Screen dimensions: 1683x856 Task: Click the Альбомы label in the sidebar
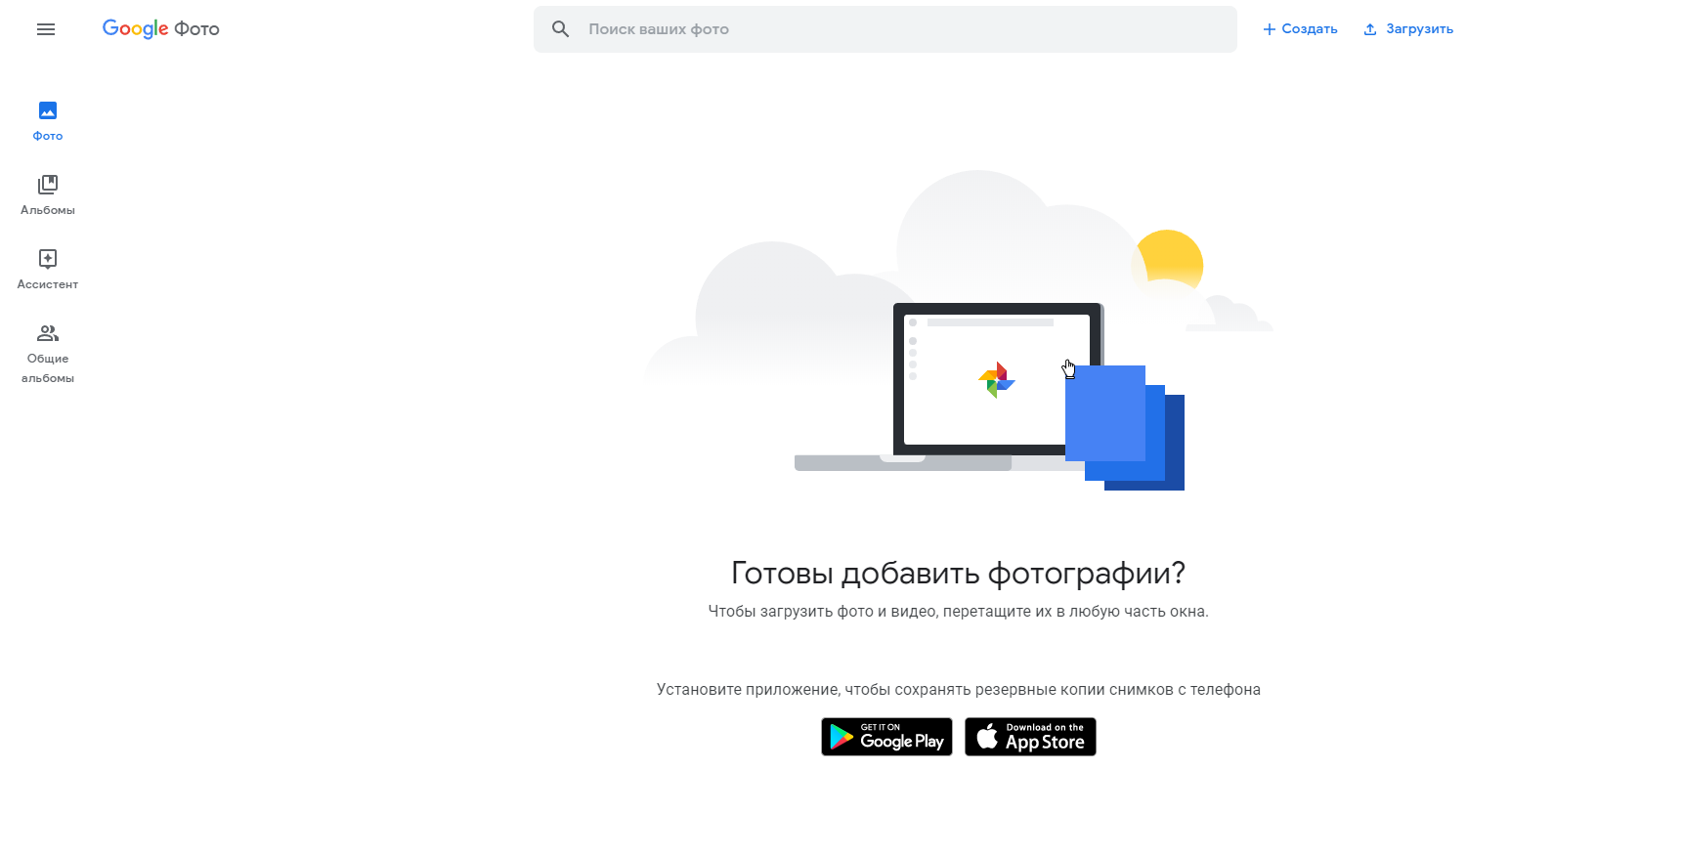click(48, 210)
